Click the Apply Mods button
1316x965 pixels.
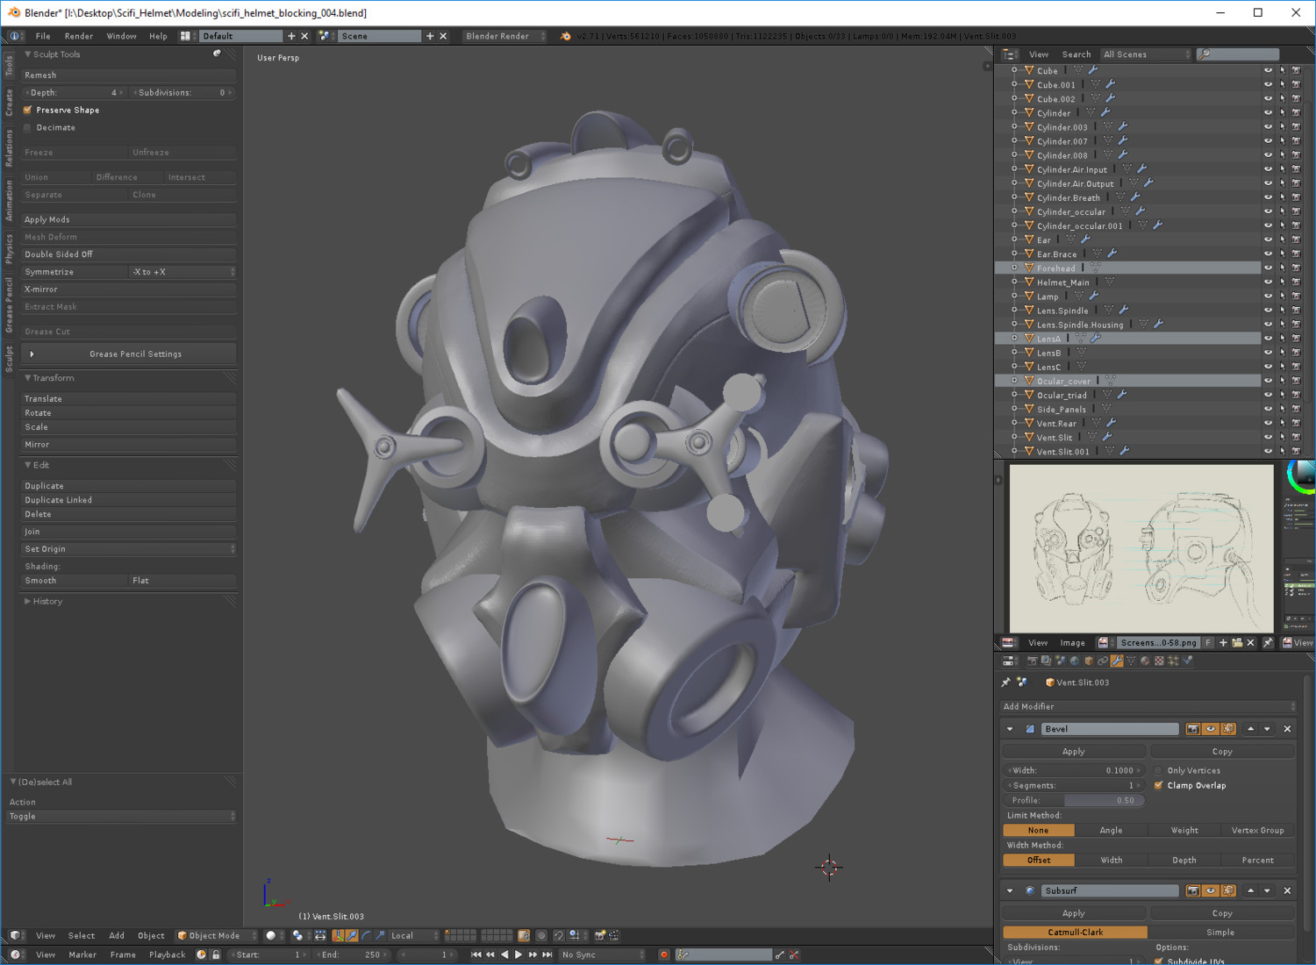pyautogui.click(x=129, y=219)
